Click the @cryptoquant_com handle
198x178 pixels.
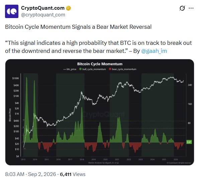pyautogui.click(x=43, y=15)
